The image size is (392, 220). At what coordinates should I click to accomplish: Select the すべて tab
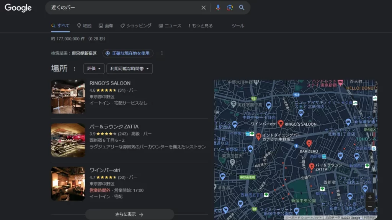pos(60,26)
